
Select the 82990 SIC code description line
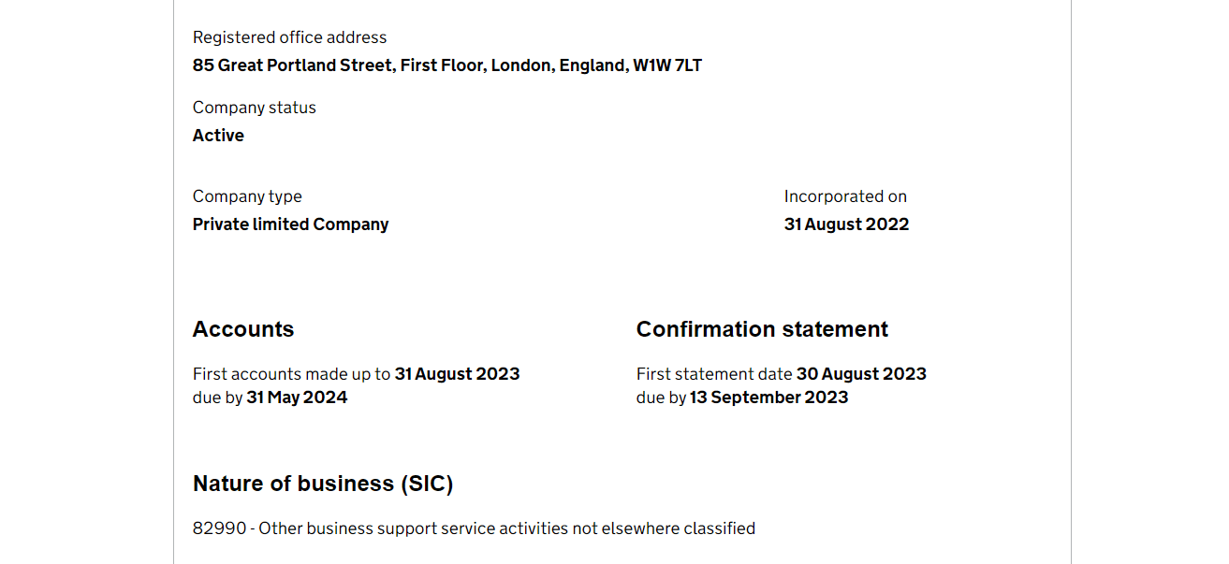(474, 528)
